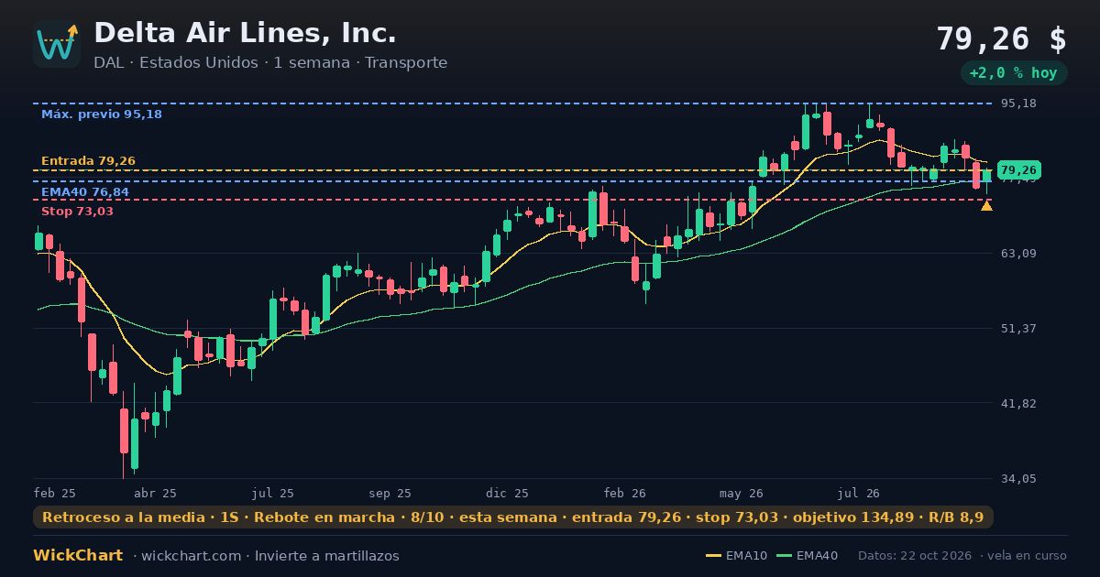Click the 'Entrada 79,26' label

point(88,161)
